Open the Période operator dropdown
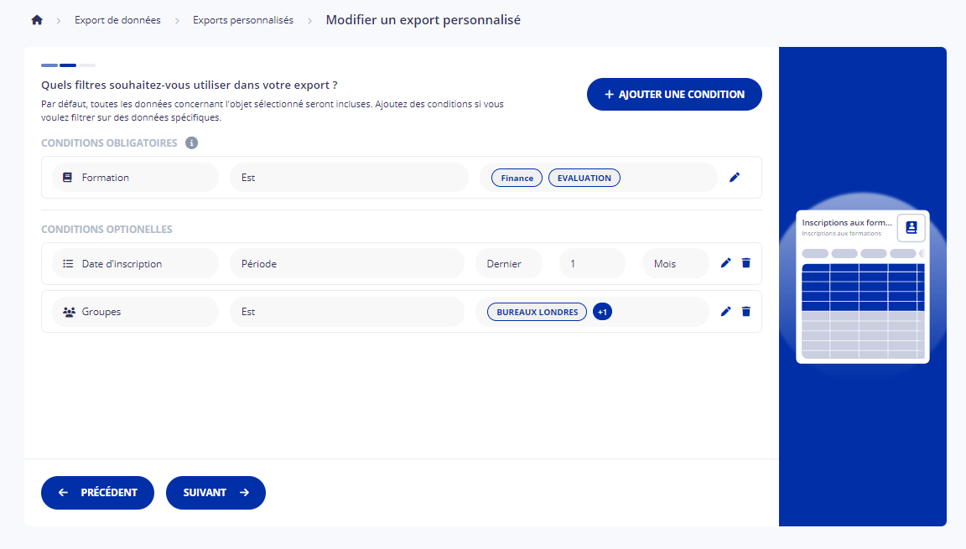The height and width of the screenshot is (549, 966). point(346,263)
